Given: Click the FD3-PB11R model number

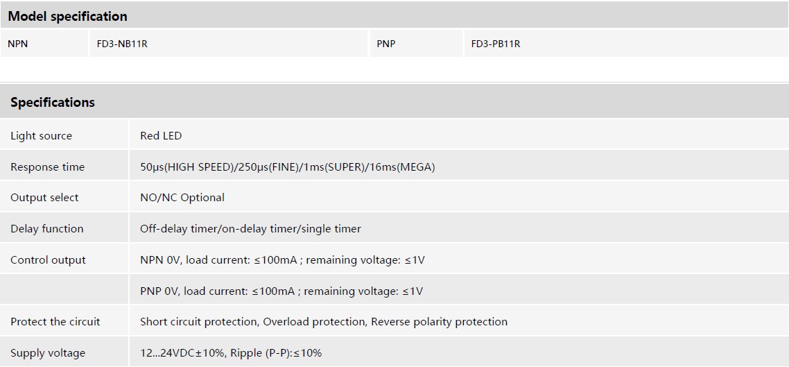Looking at the screenshot, I should (496, 44).
